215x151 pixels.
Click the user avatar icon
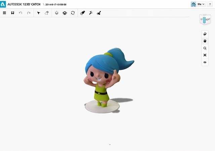pos(193,4)
